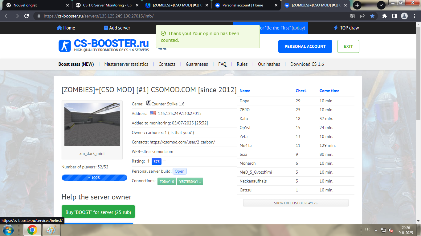
Task: Open Masterserver statistics menu item
Action: pyautogui.click(x=126, y=64)
